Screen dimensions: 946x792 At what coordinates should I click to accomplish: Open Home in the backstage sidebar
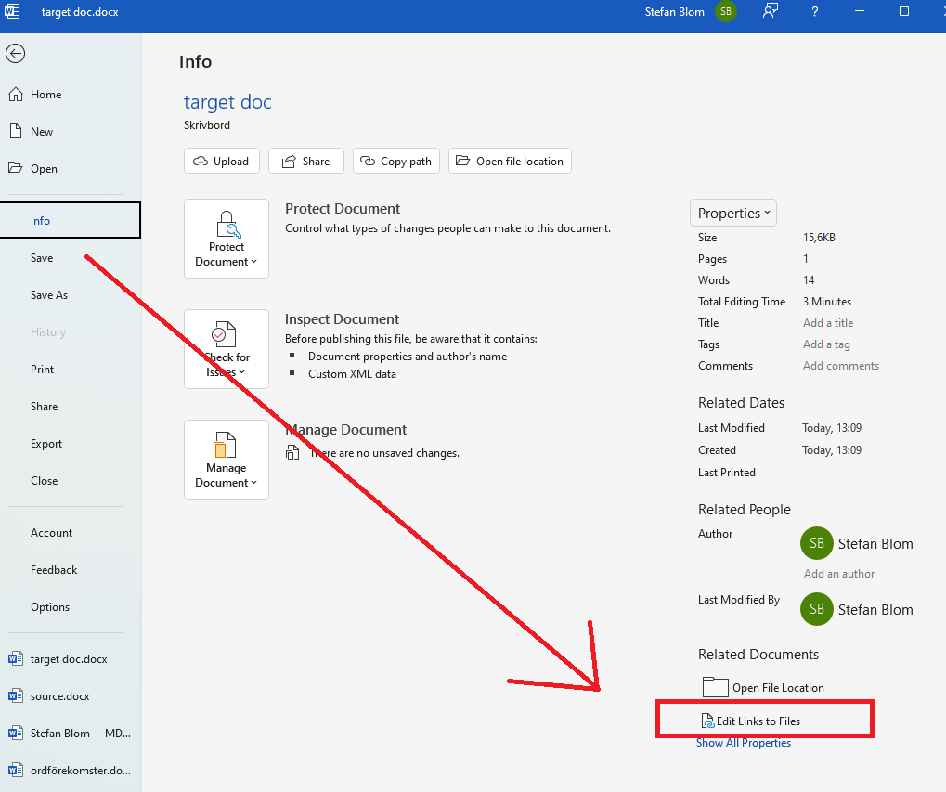(71, 95)
